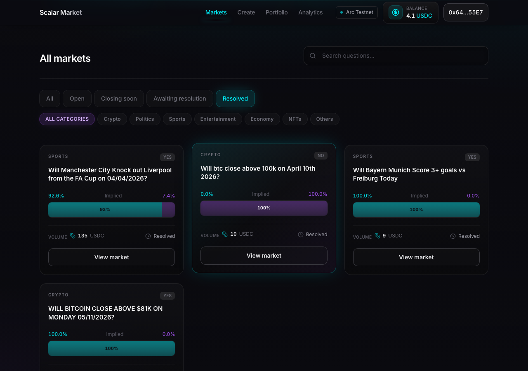Switch to the Analytics page
Viewport: 528px width, 371px height.
point(311,12)
